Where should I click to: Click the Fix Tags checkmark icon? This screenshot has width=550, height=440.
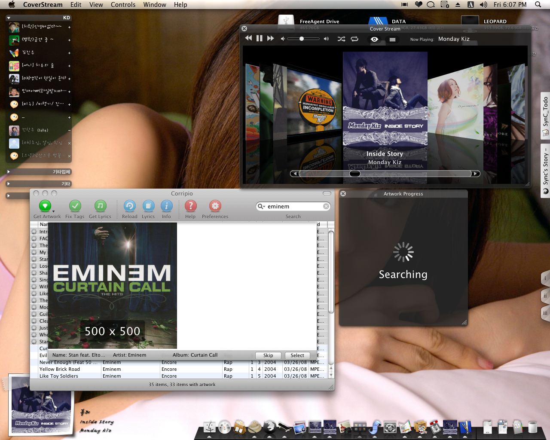pyautogui.click(x=75, y=206)
